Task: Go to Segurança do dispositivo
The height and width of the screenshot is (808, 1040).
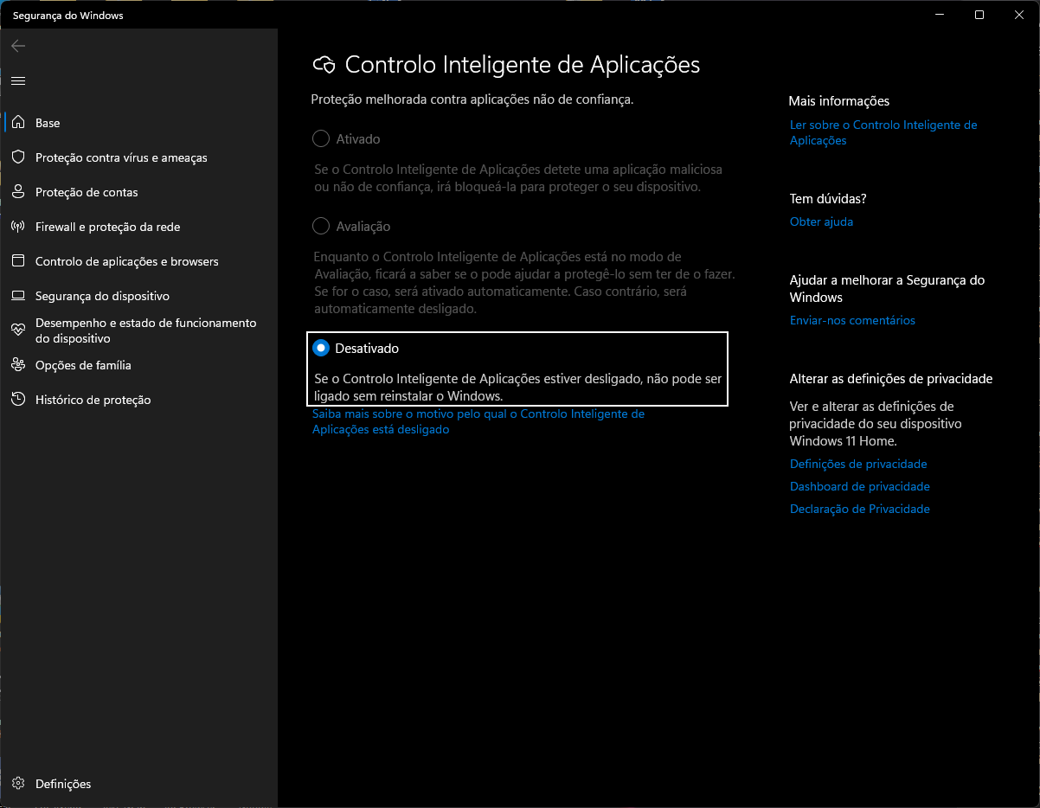Action: (x=138, y=296)
